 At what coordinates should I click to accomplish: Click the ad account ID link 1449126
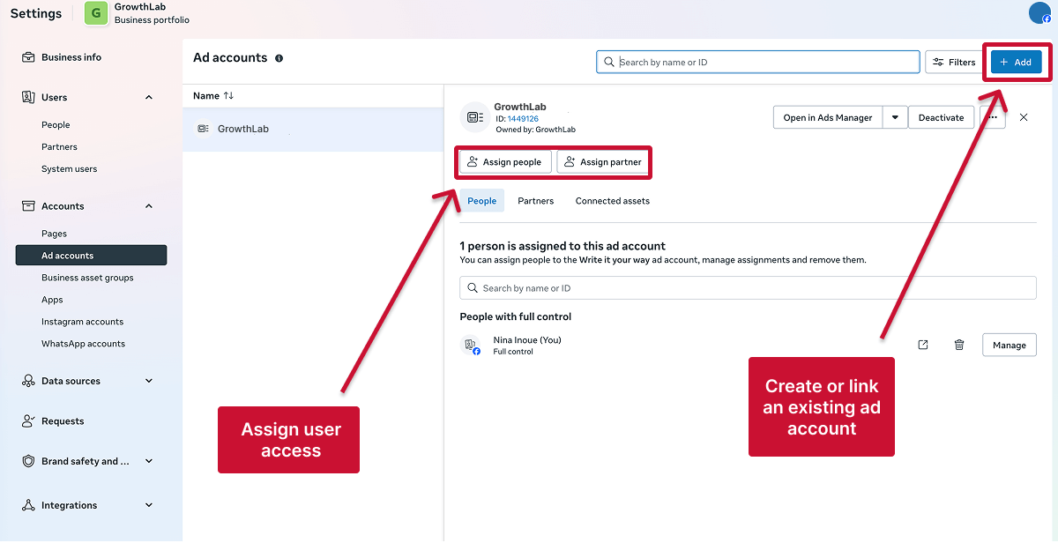click(523, 118)
